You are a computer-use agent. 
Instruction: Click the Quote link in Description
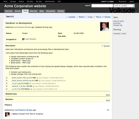coord(107,46)
